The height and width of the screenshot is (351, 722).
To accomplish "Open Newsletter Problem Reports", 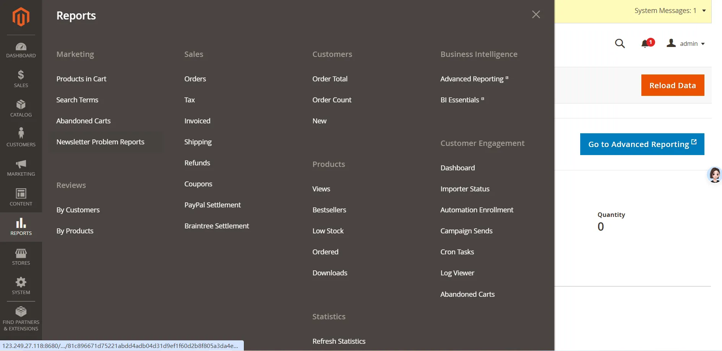I will click(101, 142).
